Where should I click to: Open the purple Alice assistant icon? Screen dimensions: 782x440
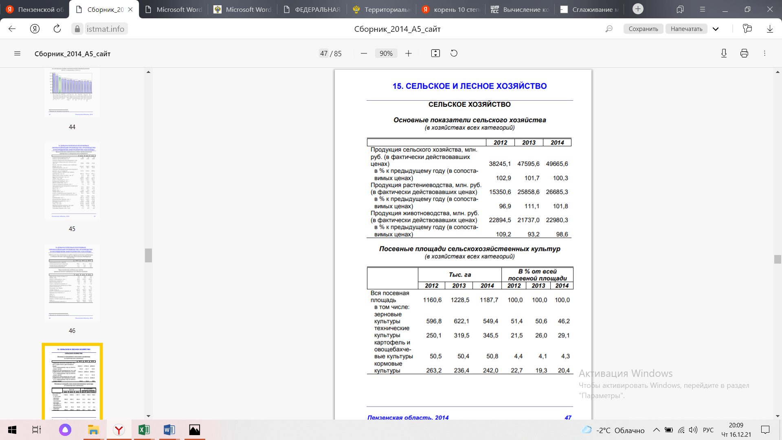(65, 430)
